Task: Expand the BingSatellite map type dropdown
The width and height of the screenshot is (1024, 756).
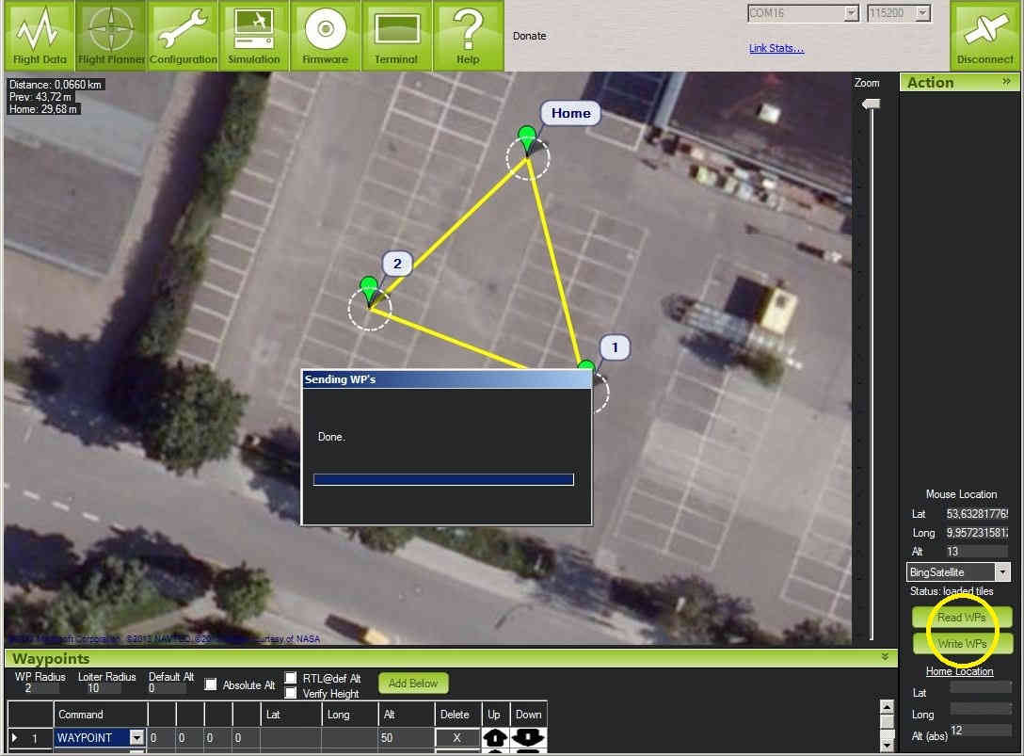Action: pyautogui.click(x=1001, y=572)
